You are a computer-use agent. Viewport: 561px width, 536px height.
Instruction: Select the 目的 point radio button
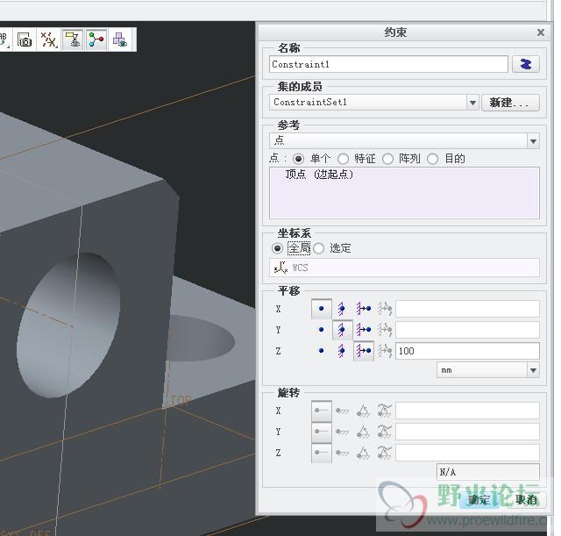click(432, 158)
